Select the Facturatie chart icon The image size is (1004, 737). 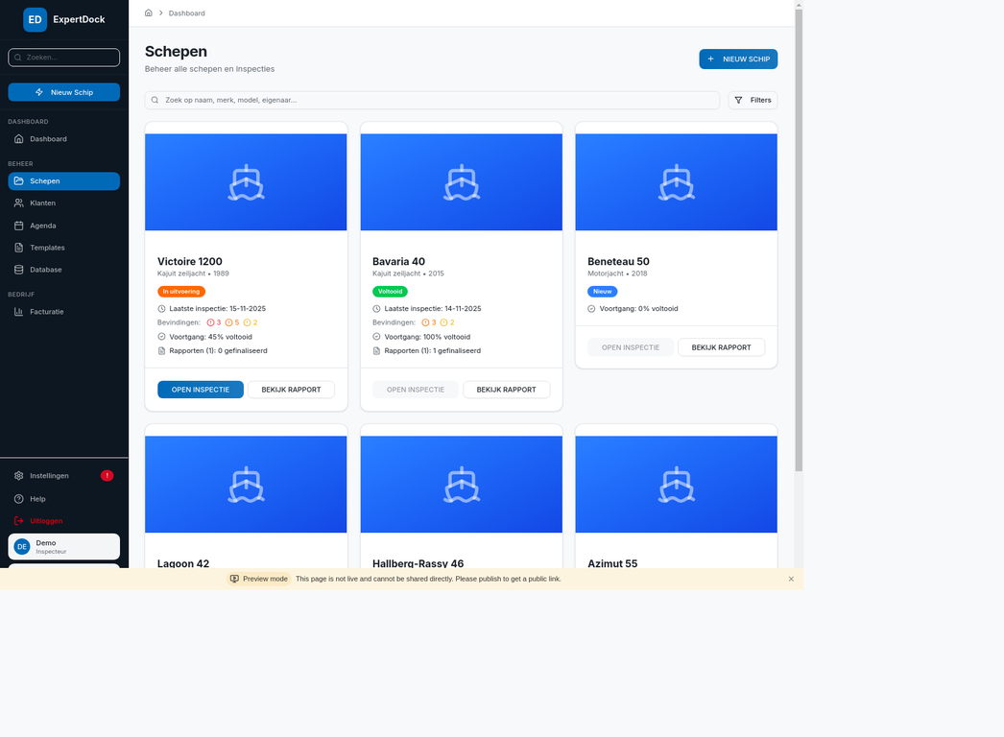coord(19,311)
